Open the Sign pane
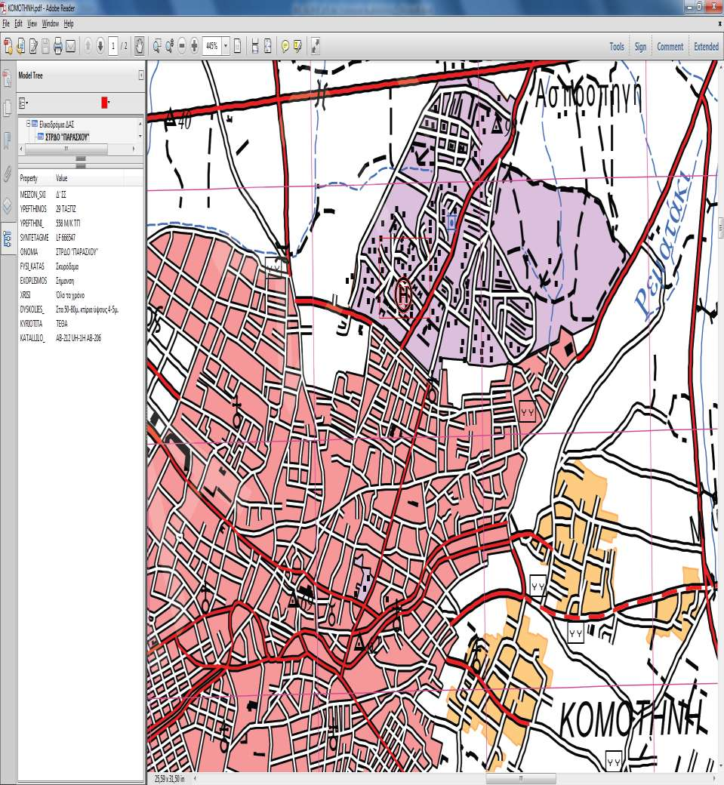The width and height of the screenshot is (724, 785). coord(640,47)
